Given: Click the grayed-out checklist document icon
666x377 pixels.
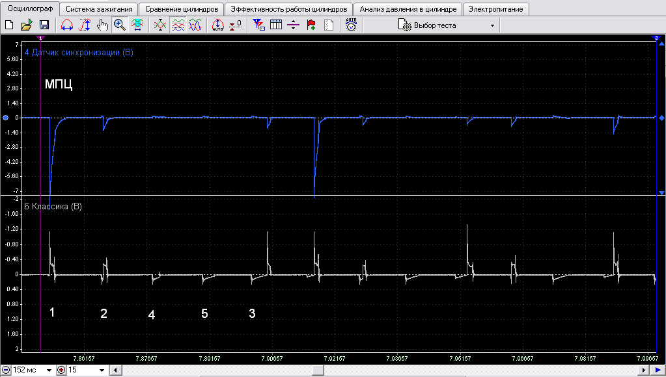Looking at the screenshot, I should (x=329, y=25).
